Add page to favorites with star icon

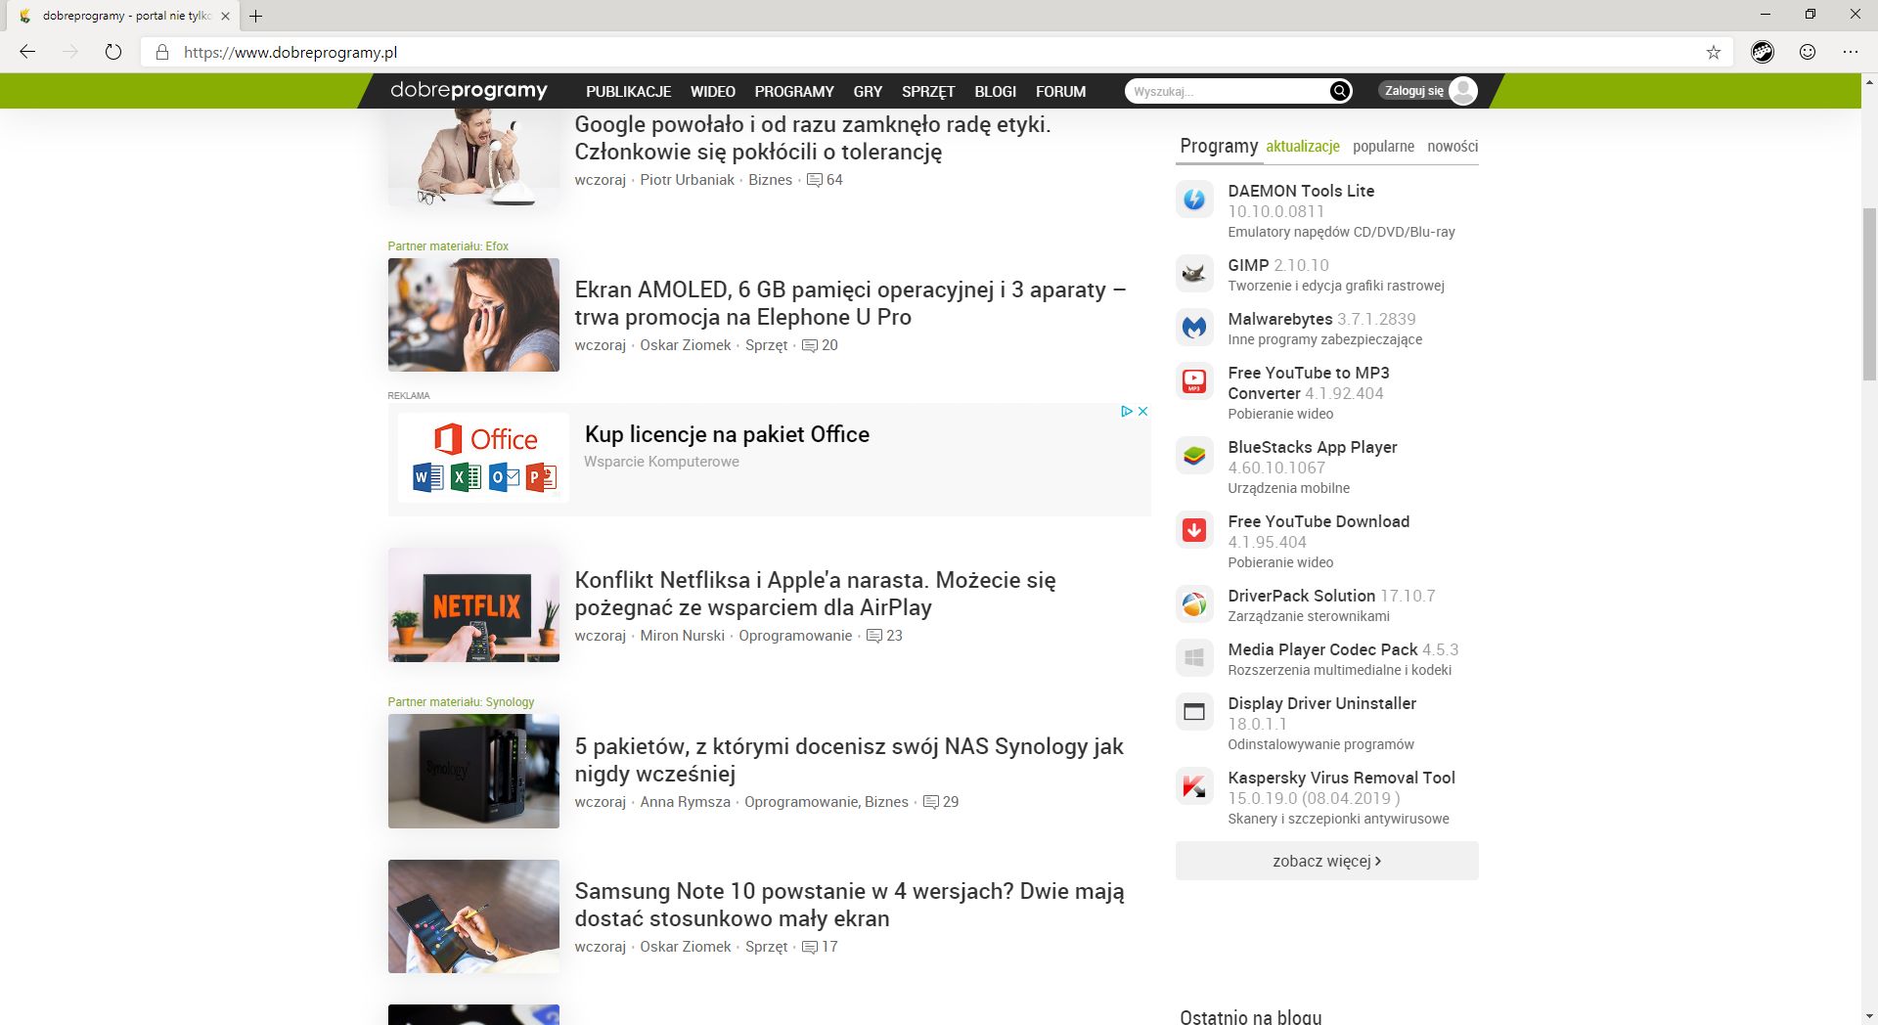1713,53
